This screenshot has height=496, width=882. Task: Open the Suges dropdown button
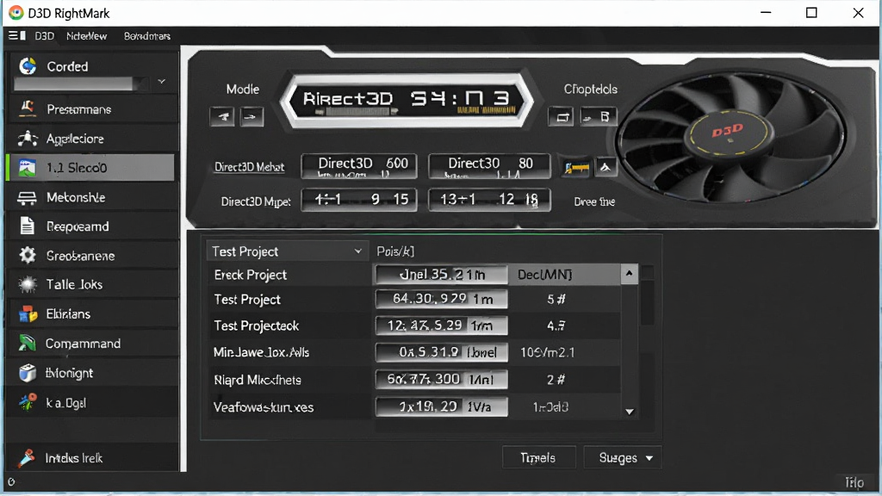point(623,458)
